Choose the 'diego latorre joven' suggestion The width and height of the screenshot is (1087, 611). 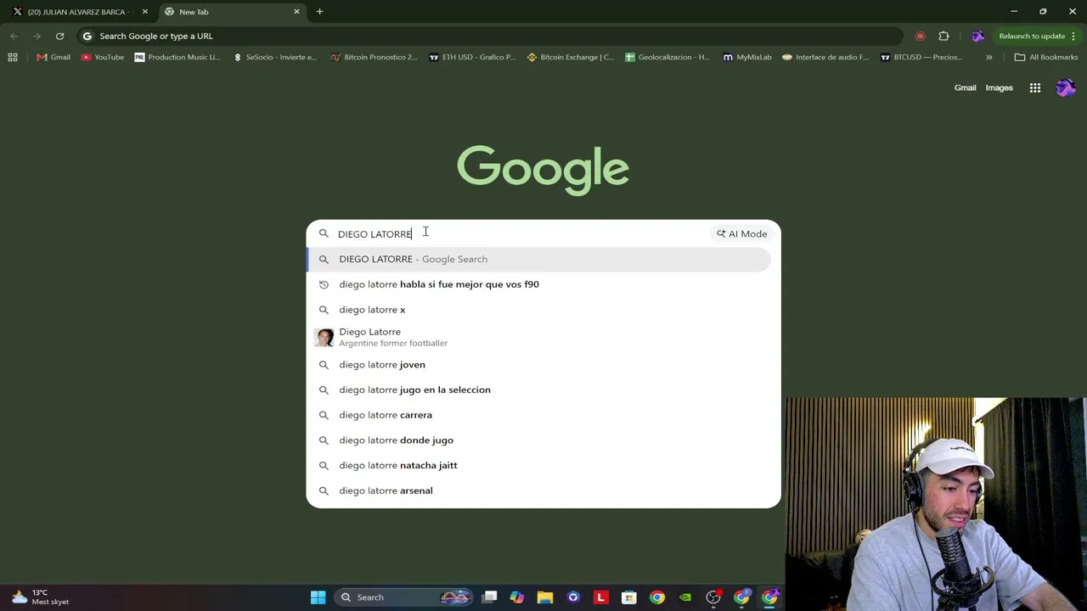coord(539,365)
